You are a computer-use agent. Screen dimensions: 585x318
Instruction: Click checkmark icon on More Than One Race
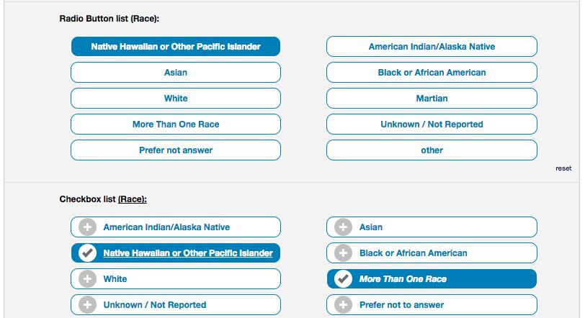pyautogui.click(x=343, y=279)
